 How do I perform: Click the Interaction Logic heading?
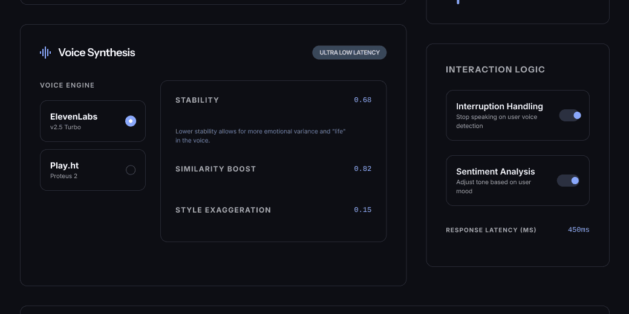tap(495, 69)
